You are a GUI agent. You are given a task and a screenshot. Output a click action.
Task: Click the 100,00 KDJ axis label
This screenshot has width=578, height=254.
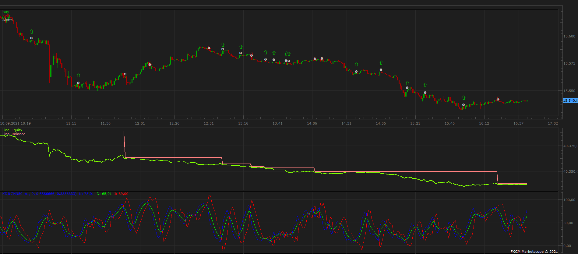(569, 200)
